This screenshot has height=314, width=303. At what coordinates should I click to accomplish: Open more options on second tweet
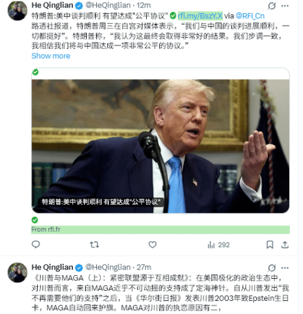click(285, 268)
